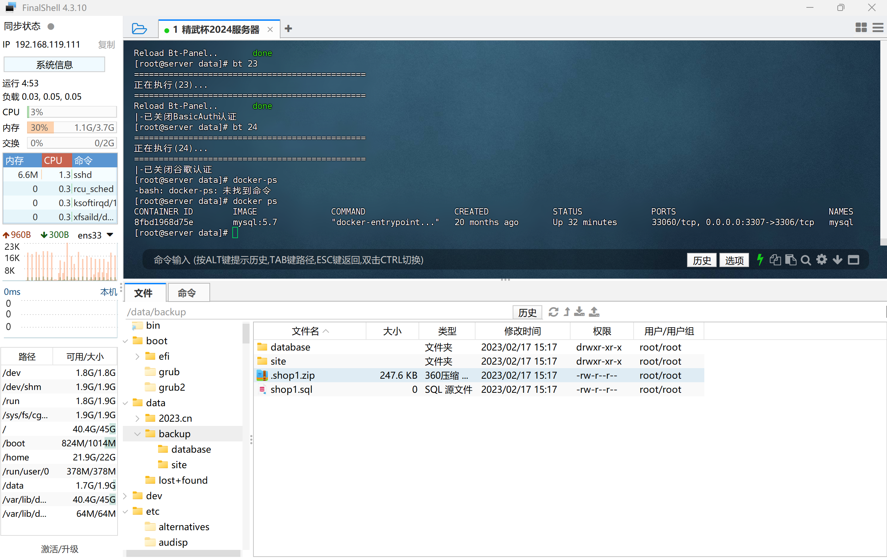887x558 pixels.
Task: Go up to parent directory
Action: 567,312
